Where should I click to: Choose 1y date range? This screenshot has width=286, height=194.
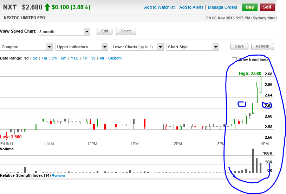85,58
